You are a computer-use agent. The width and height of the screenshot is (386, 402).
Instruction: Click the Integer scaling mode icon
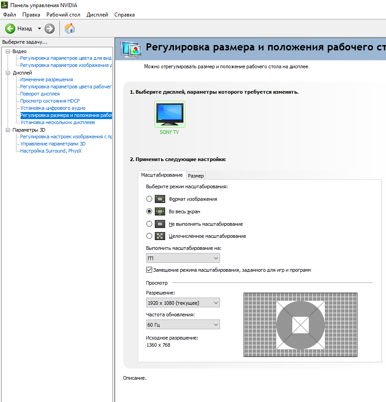[x=160, y=236]
